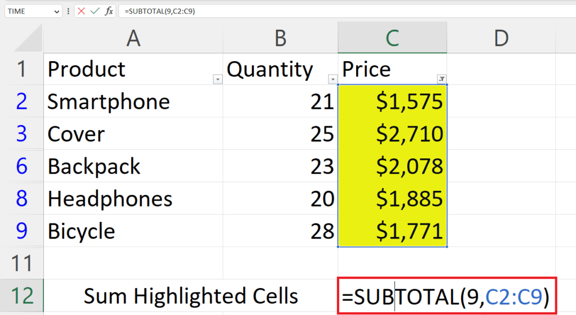576x315 pixels.
Task: Select column A header
Action: point(133,38)
